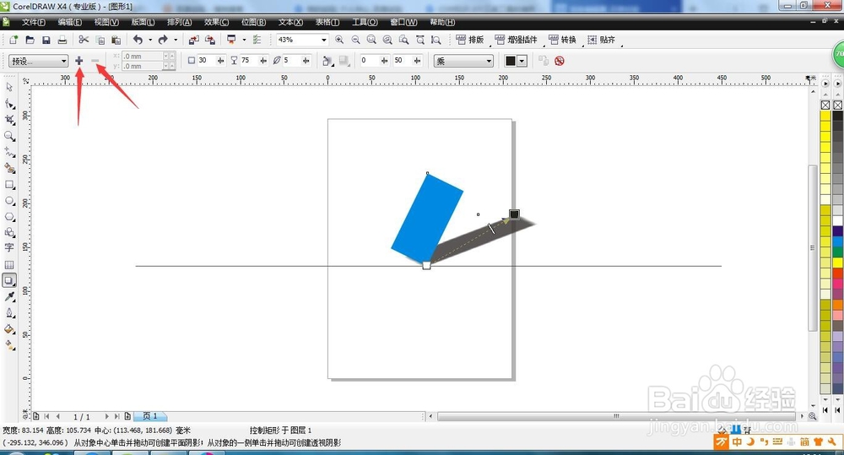
Task: Select the Outline pen tool
Action: pos(9,313)
